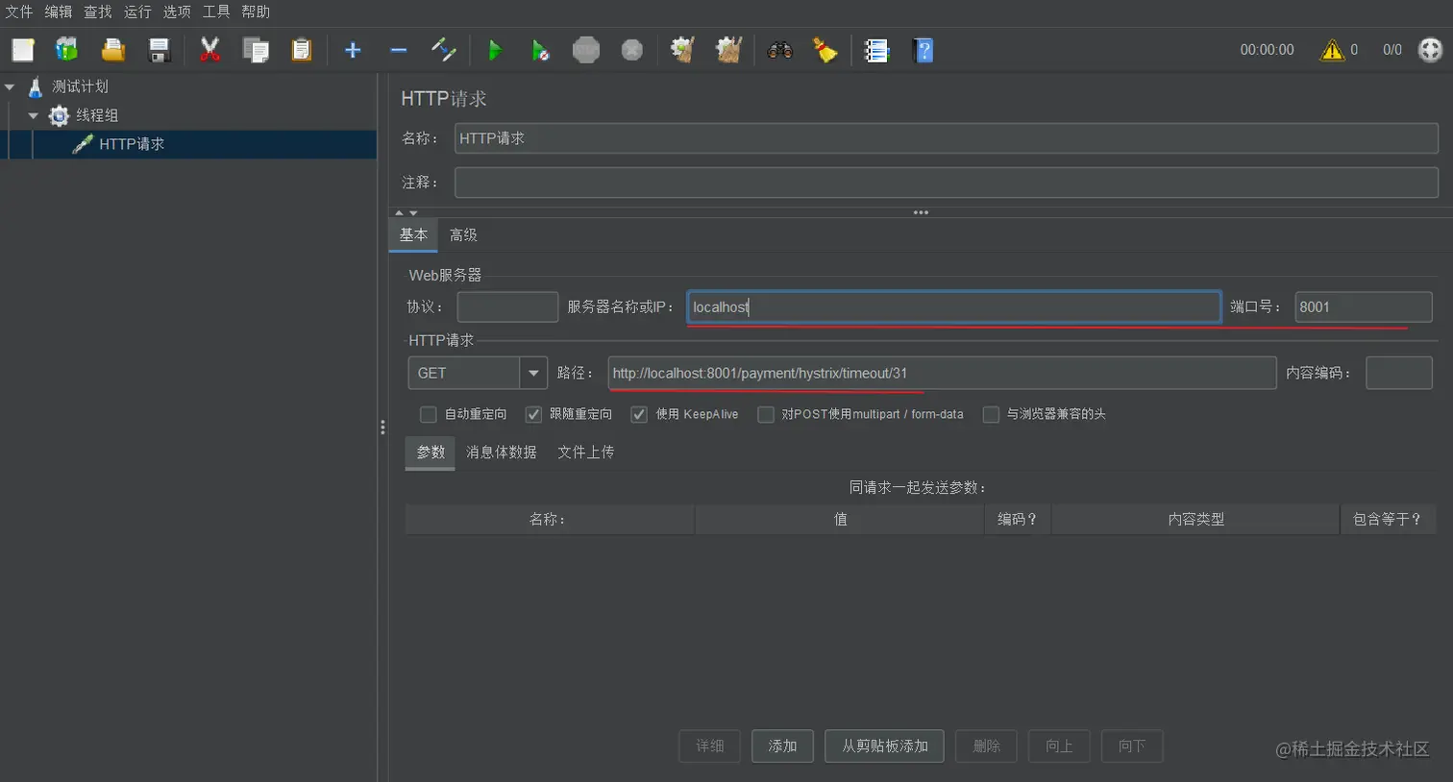Click the Open file folder icon
Viewport: 1453px width, 782px height.
113,50
